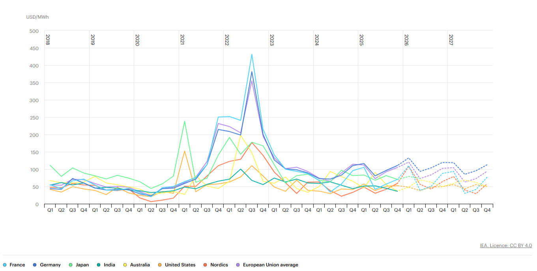Viewport: 537px width, 271px height.
Task: Click the Germany legend color dot
Action: pyautogui.click(x=35, y=265)
